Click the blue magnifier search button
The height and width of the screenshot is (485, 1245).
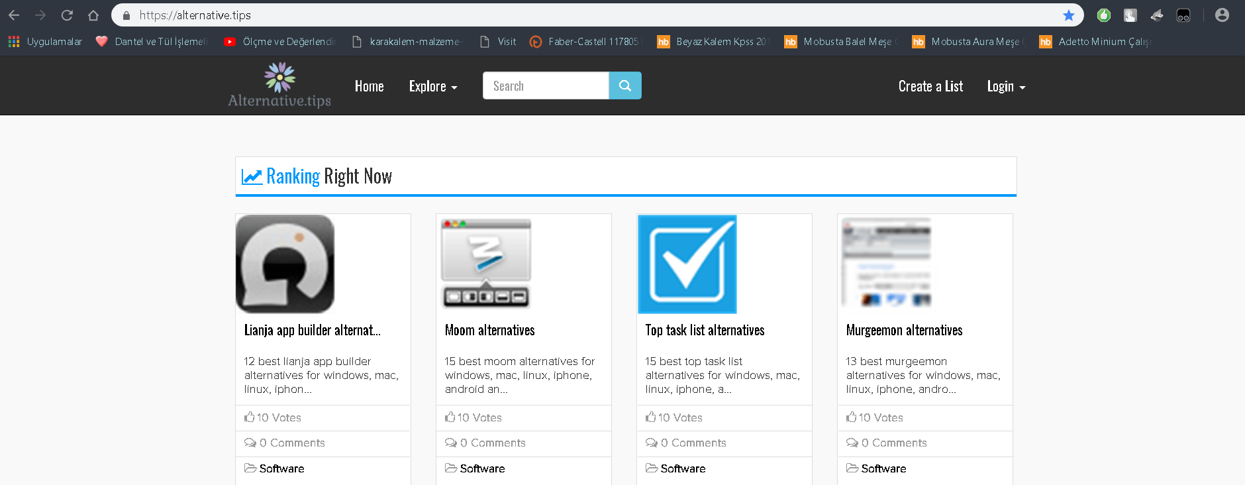[x=625, y=85]
